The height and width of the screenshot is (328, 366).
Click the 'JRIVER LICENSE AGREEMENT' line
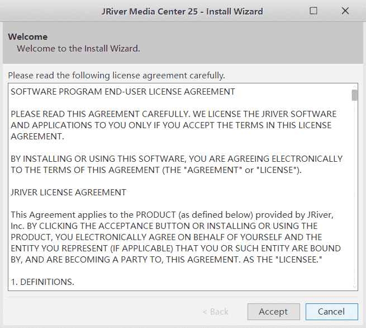pyautogui.click(x=68, y=193)
